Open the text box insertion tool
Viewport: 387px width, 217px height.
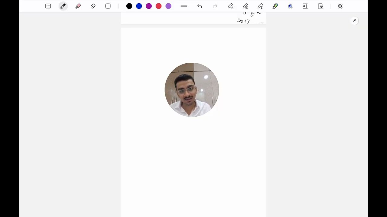(305, 6)
